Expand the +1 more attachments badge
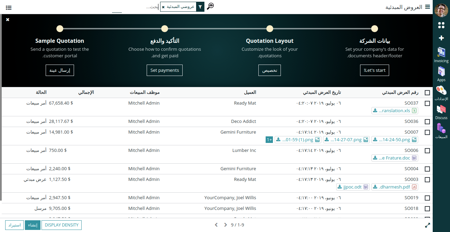Screen dimensions: 450x232 [x=269, y=140]
